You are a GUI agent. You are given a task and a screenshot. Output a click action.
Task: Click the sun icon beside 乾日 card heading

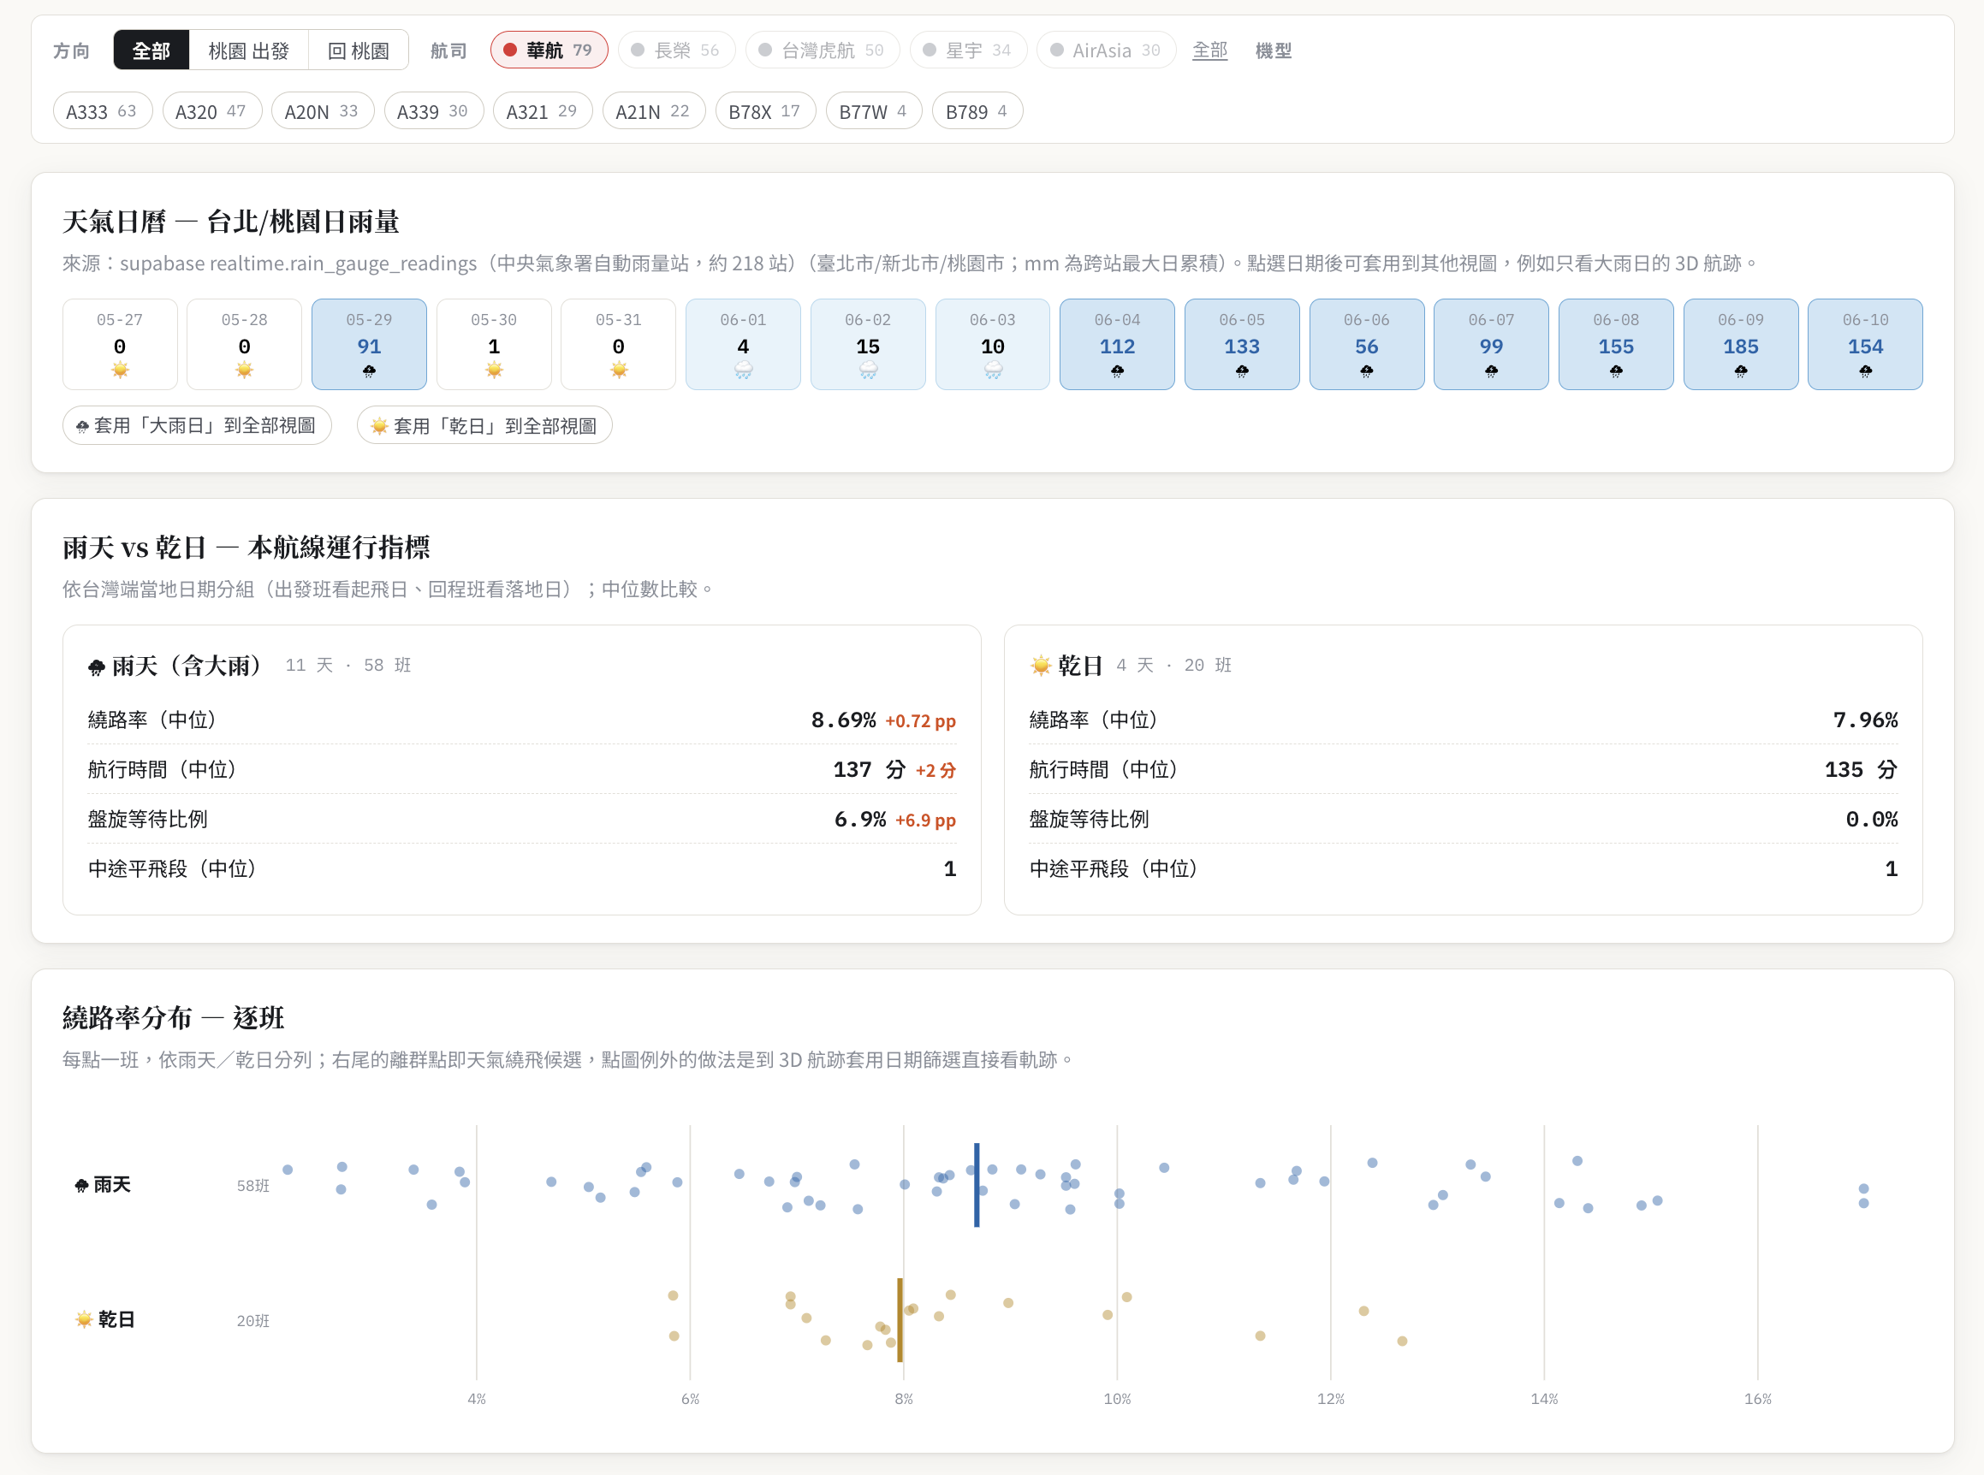(x=1041, y=665)
